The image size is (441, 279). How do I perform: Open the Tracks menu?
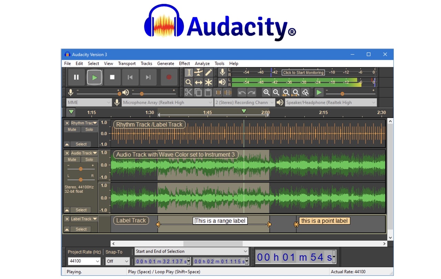pyautogui.click(x=146, y=64)
